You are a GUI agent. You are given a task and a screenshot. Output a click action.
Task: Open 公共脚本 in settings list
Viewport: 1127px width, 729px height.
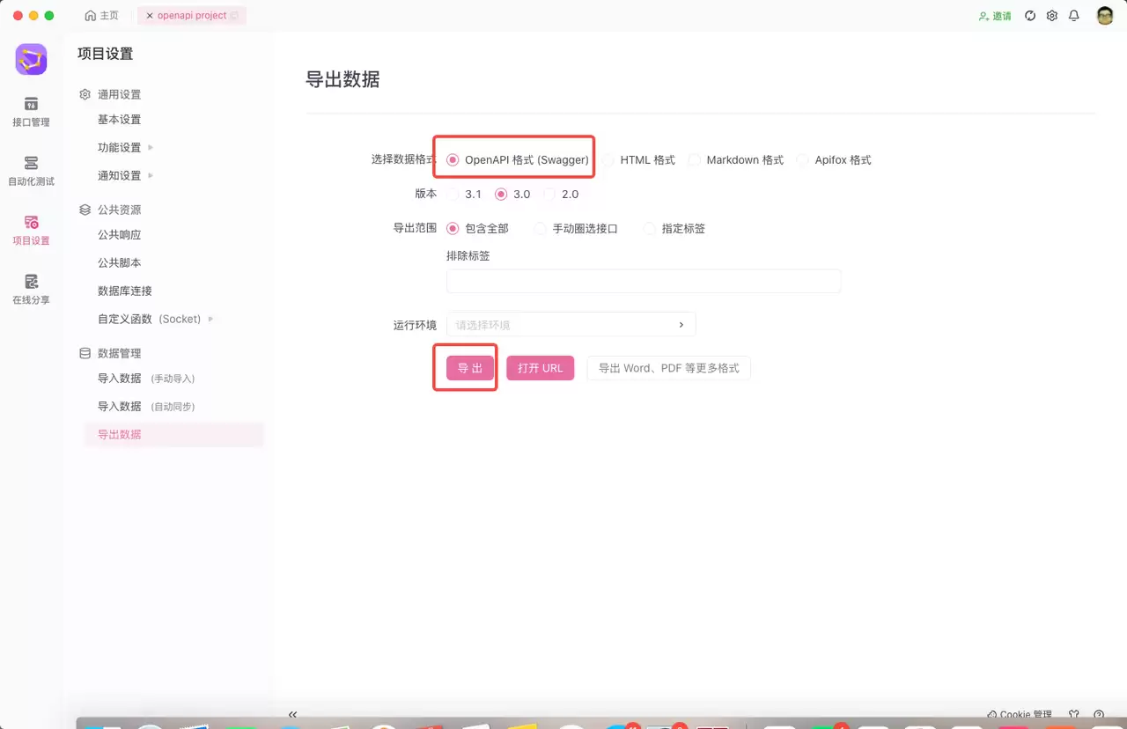point(119,263)
